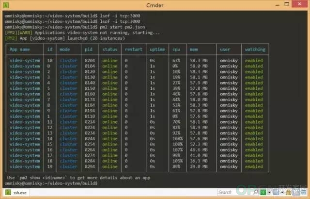The height and width of the screenshot is (199, 310).
Task: Click pid value 8294
Action: pos(90,167)
